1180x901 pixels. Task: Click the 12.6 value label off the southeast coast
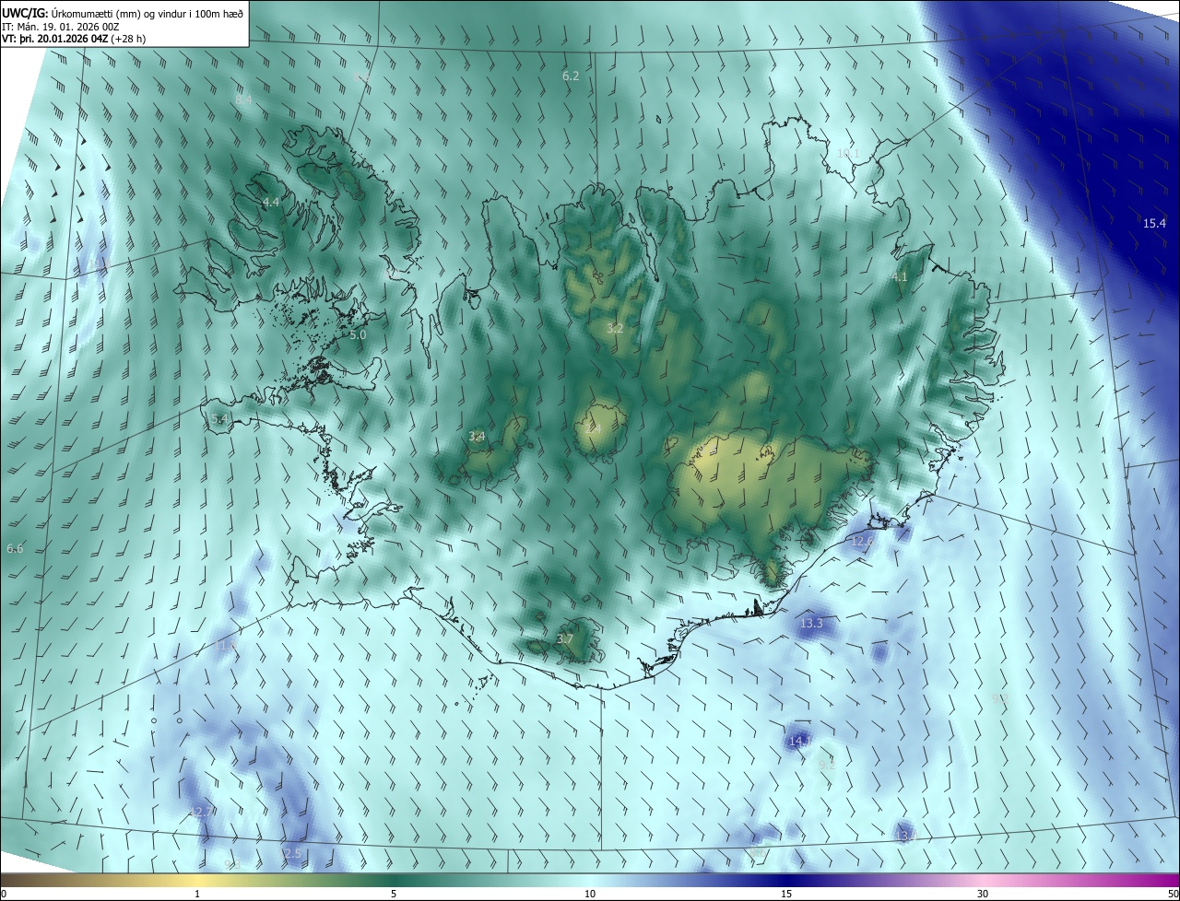pos(862,541)
